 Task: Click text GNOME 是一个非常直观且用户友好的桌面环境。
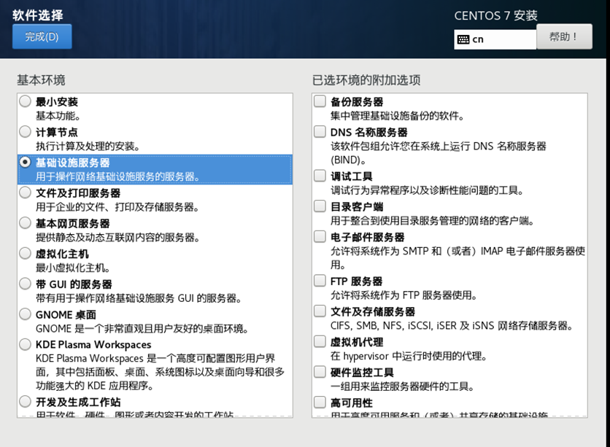(142, 328)
